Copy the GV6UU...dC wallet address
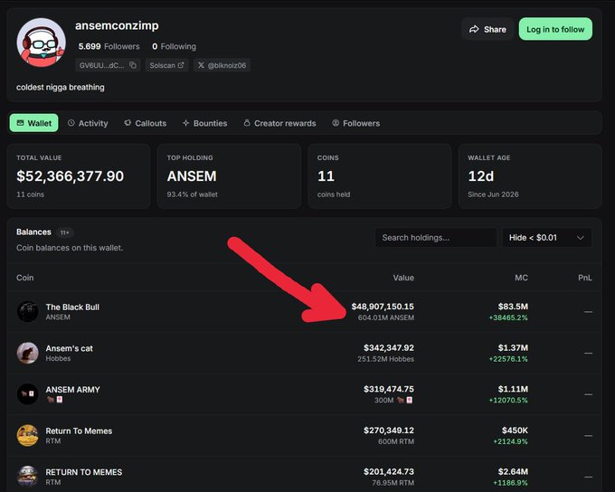 [x=108, y=65]
